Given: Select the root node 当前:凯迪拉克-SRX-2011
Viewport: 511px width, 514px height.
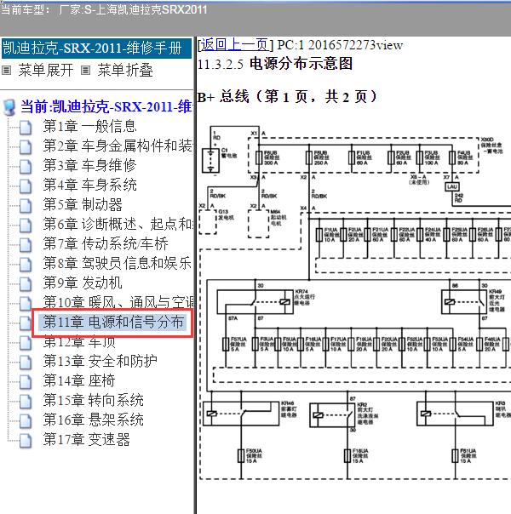Looking at the screenshot, I should [x=106, y=107].
